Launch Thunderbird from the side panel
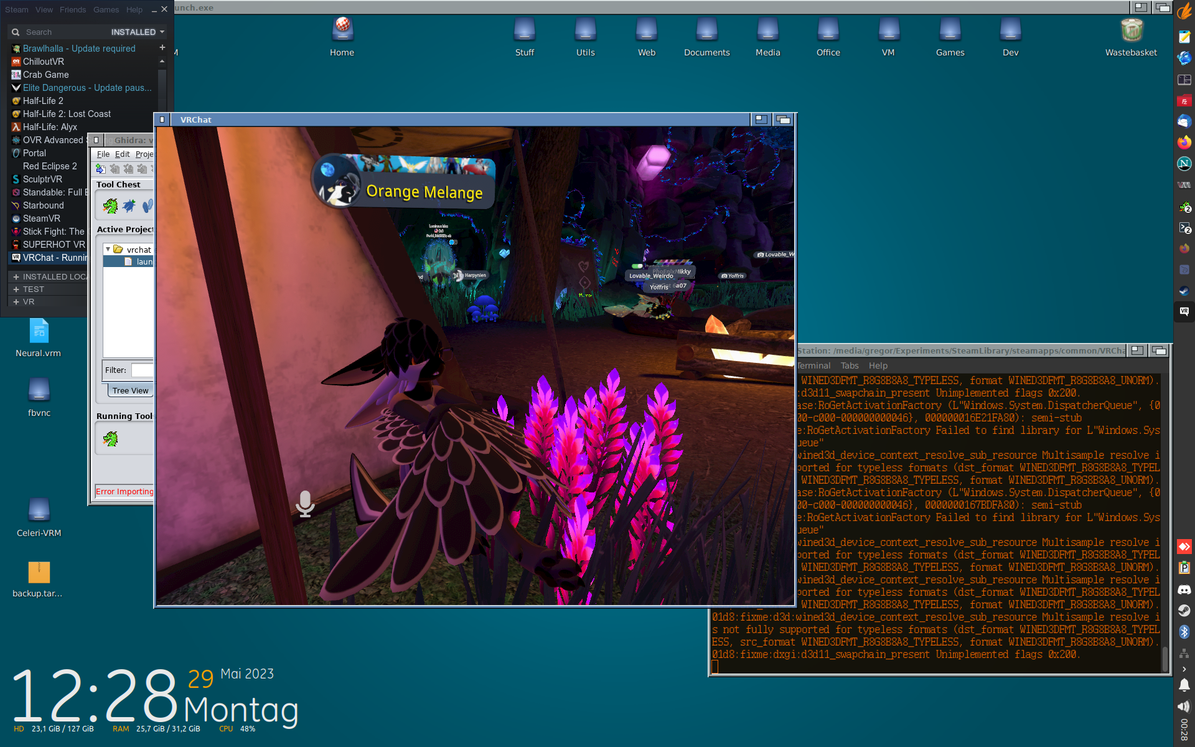 (1184, 121)
